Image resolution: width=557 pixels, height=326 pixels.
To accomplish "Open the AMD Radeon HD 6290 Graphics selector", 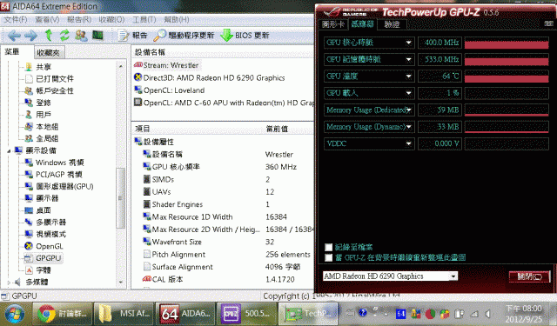I will tap(391, 276).
